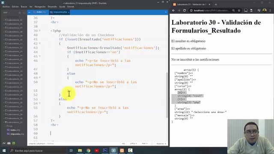Click the browser forward button
Viewport: 274px width, 154px height.
click(x=179, y=10)
